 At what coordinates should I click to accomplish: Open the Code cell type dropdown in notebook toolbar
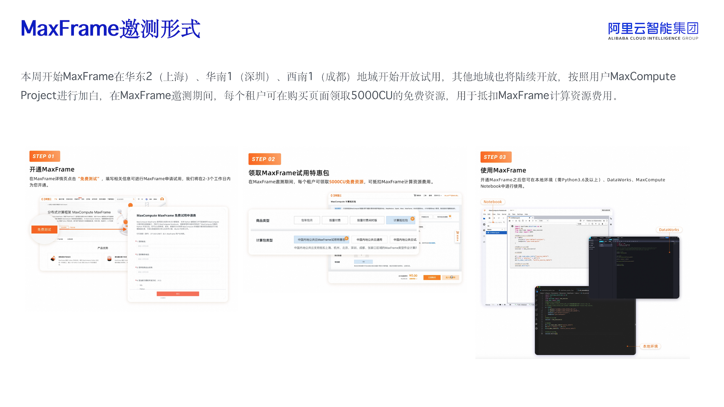click(543, 221)
